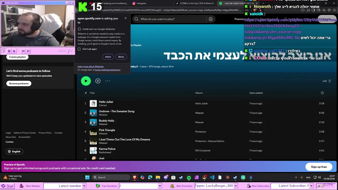Skip to previous in Webcam.mp4 player
The height and width of the screenshot is (190, 338).
click(23, 51)
